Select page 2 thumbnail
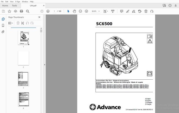Screen dimensions: 179x113 23,58
